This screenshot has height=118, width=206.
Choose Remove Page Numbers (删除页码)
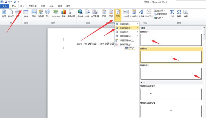(127, 45)
